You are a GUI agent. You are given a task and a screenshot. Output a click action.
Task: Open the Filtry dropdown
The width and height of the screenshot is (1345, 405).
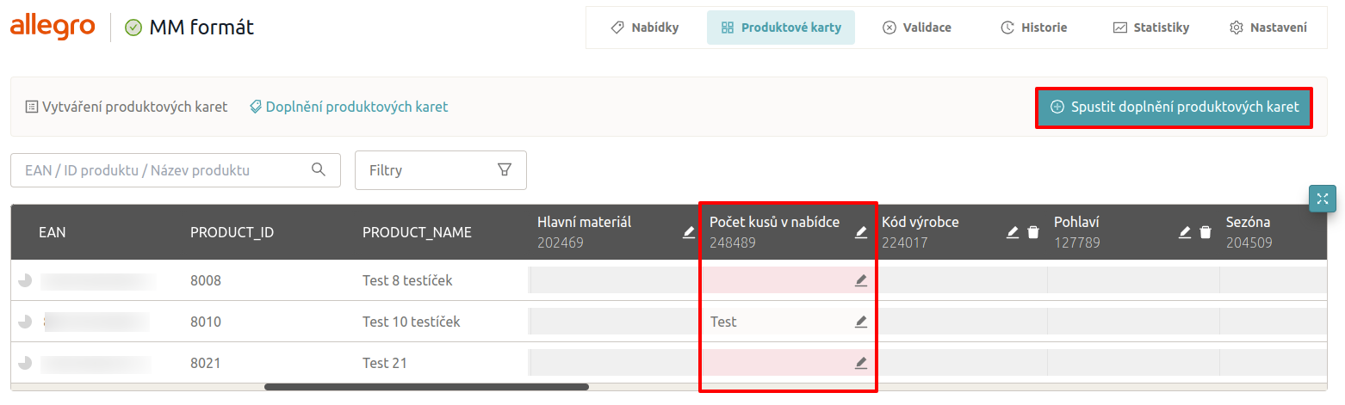tap(440, 170)
